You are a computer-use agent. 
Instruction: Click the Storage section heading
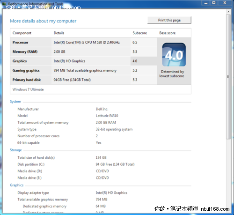pos(16,150)
